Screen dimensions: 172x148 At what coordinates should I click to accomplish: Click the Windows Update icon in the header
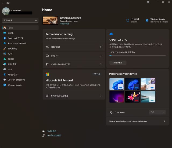point(147,20)
